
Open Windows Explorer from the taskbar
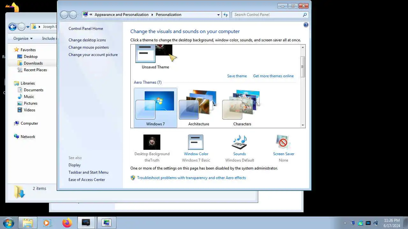click(28, 223)
